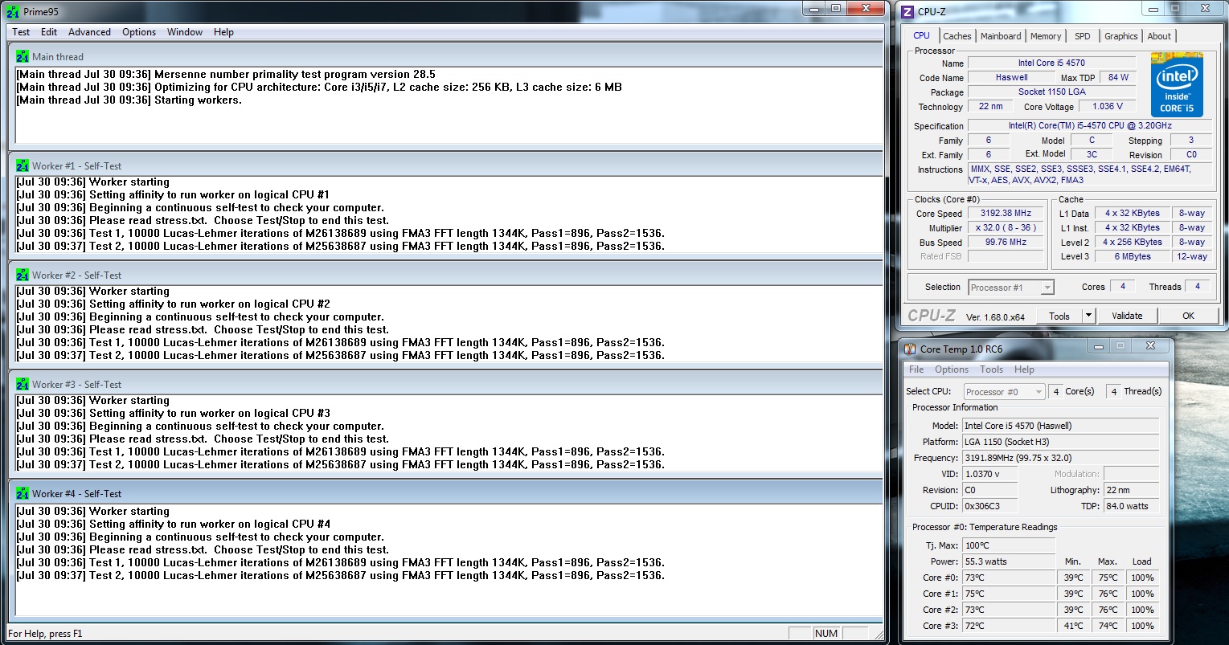
Task: Click the Main thread window icon
Action: click(x=23, y=56)
